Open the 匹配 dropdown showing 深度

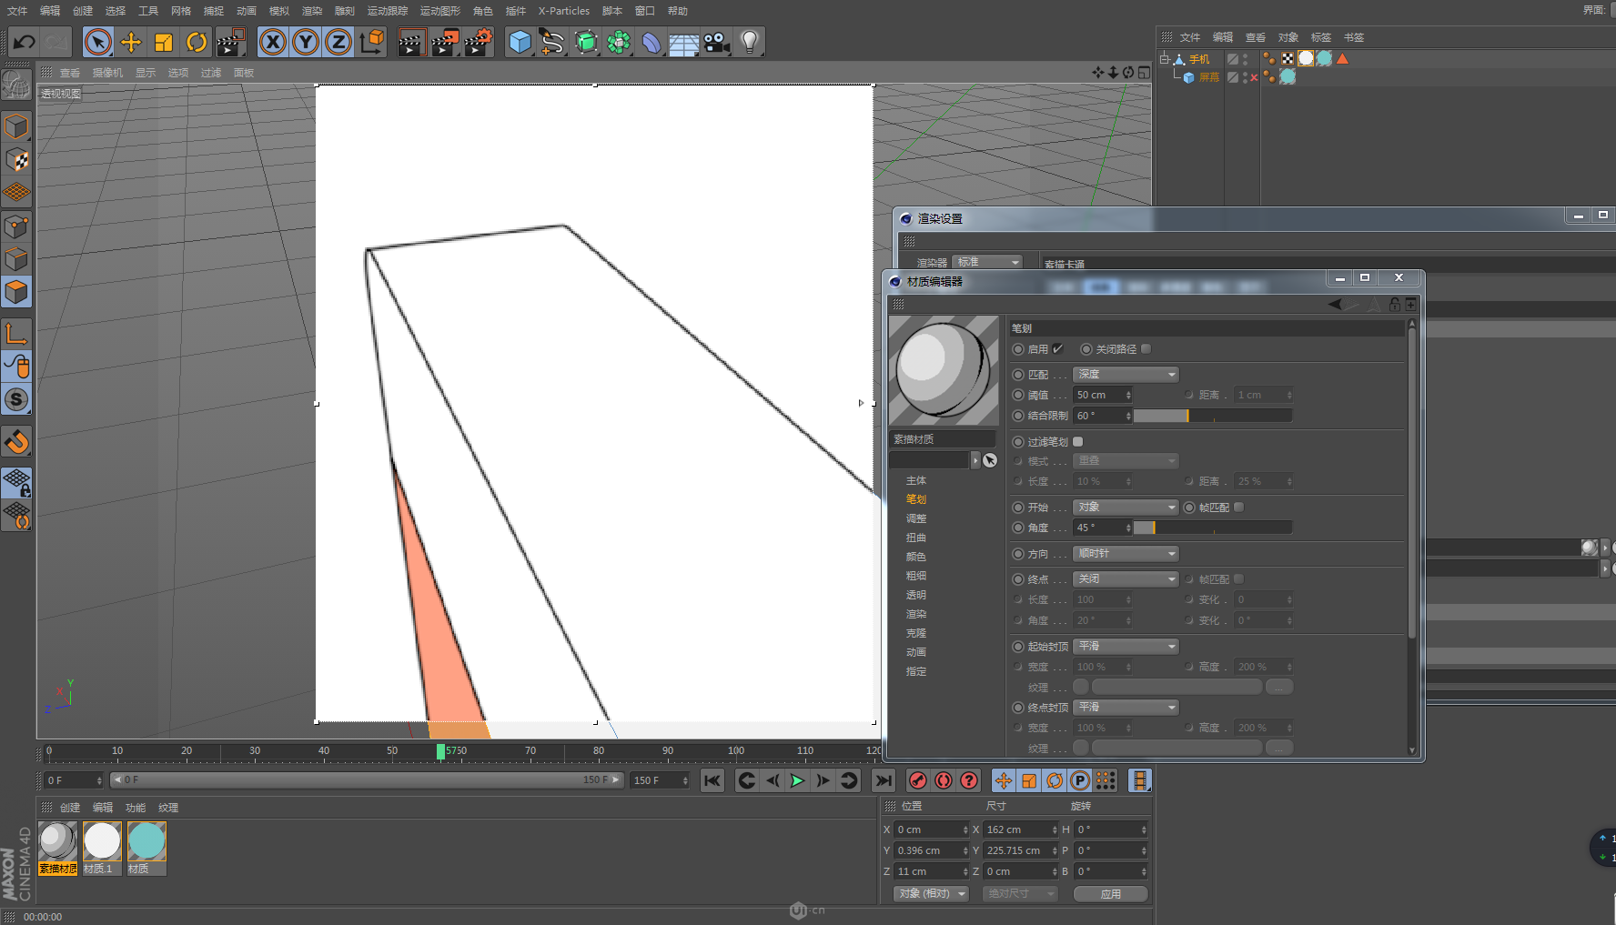point(1126,375)
